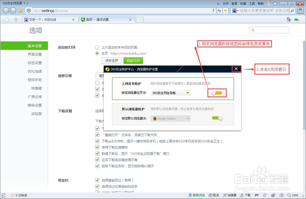
Task: Click the shield icon in address bar
Action: tap(29, 10)
